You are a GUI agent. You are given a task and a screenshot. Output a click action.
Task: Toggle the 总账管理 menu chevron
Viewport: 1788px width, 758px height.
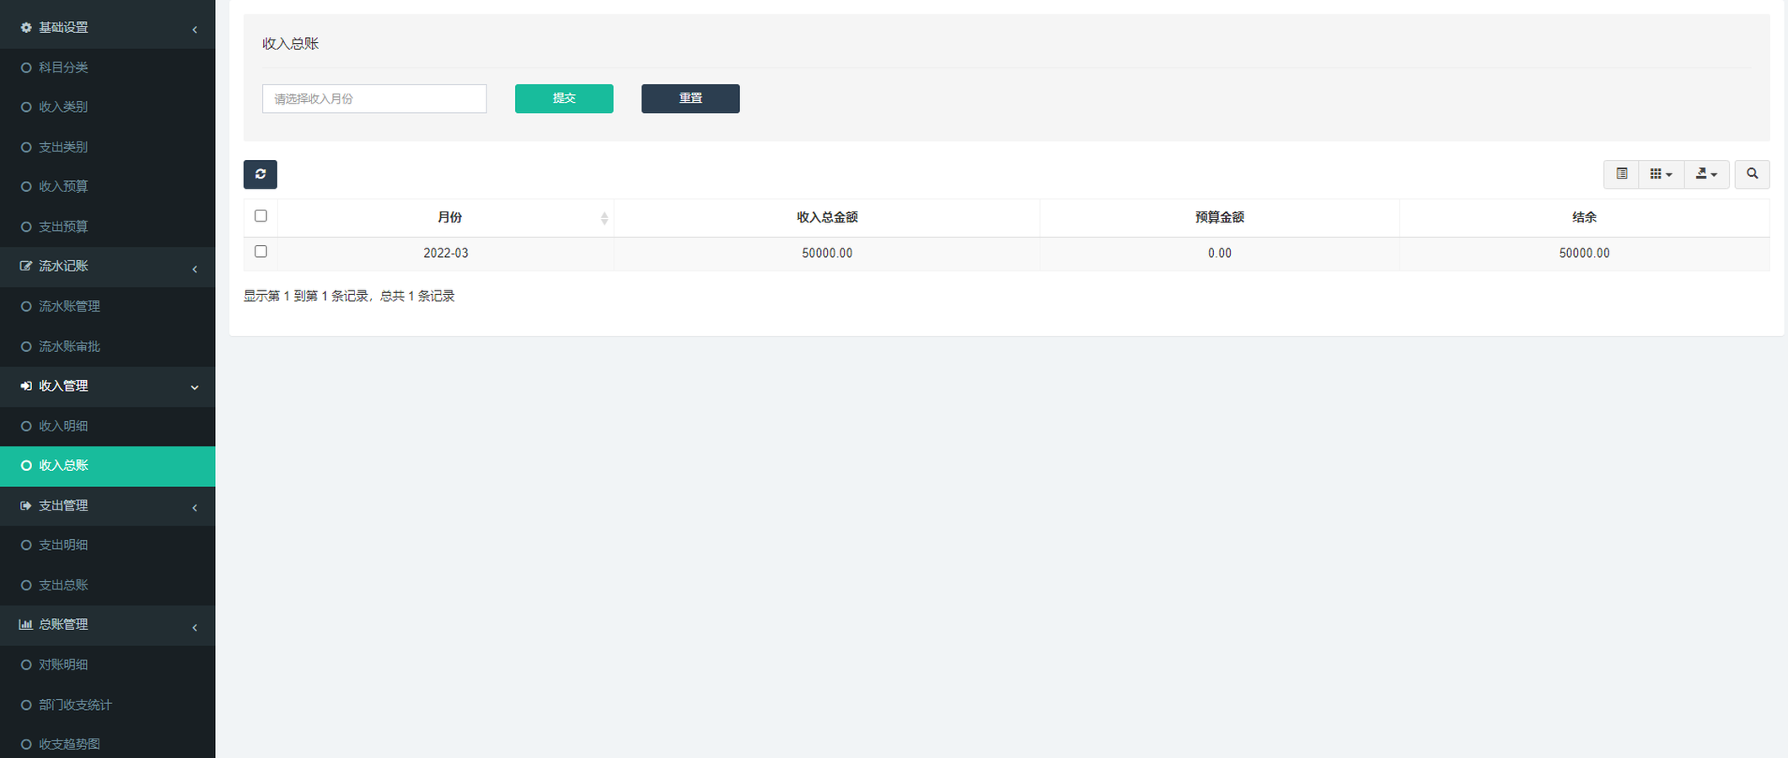195,627
